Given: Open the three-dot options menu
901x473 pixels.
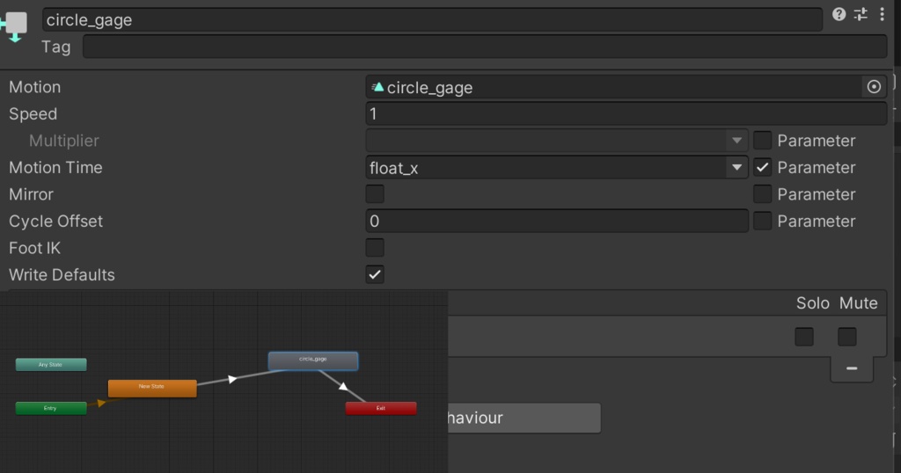Looking at the screenshot, I should point(882,15).
